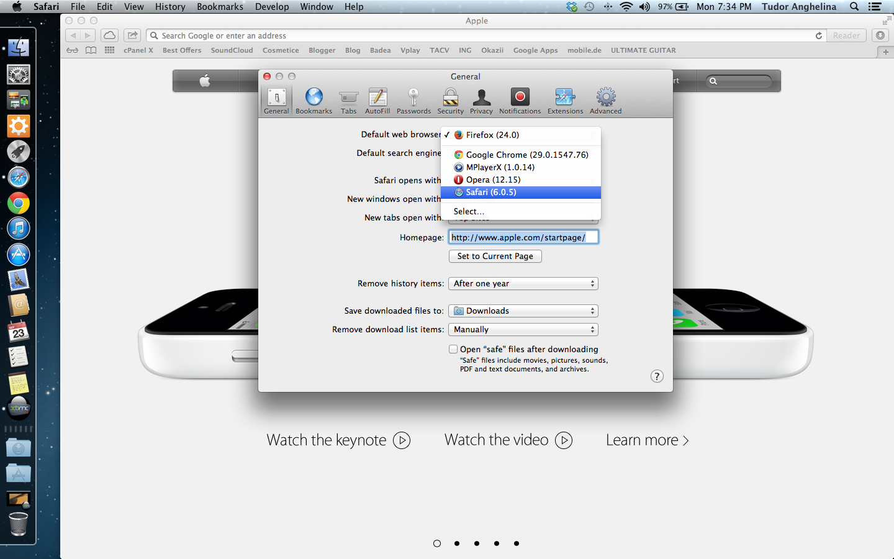
Task: Open the Remove download list items dropdown
Action: tap(523, 329)
